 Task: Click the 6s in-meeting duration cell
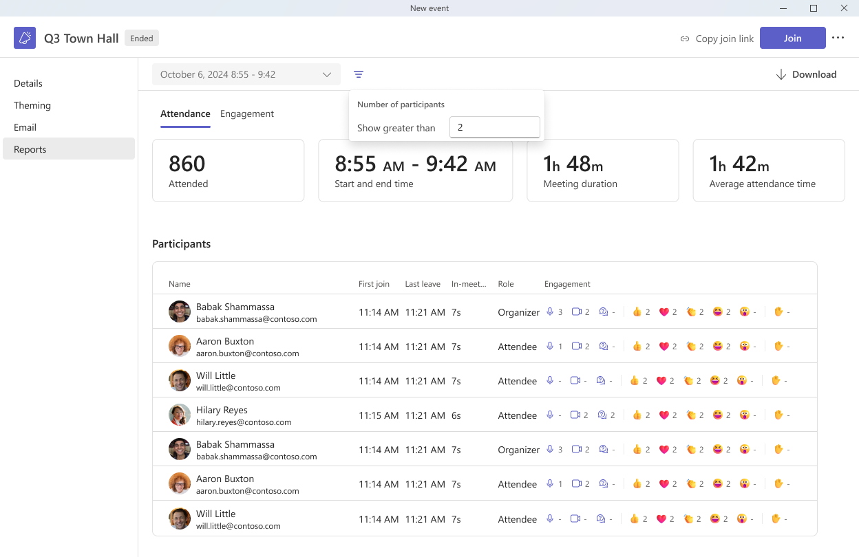(x=456, y=415)
